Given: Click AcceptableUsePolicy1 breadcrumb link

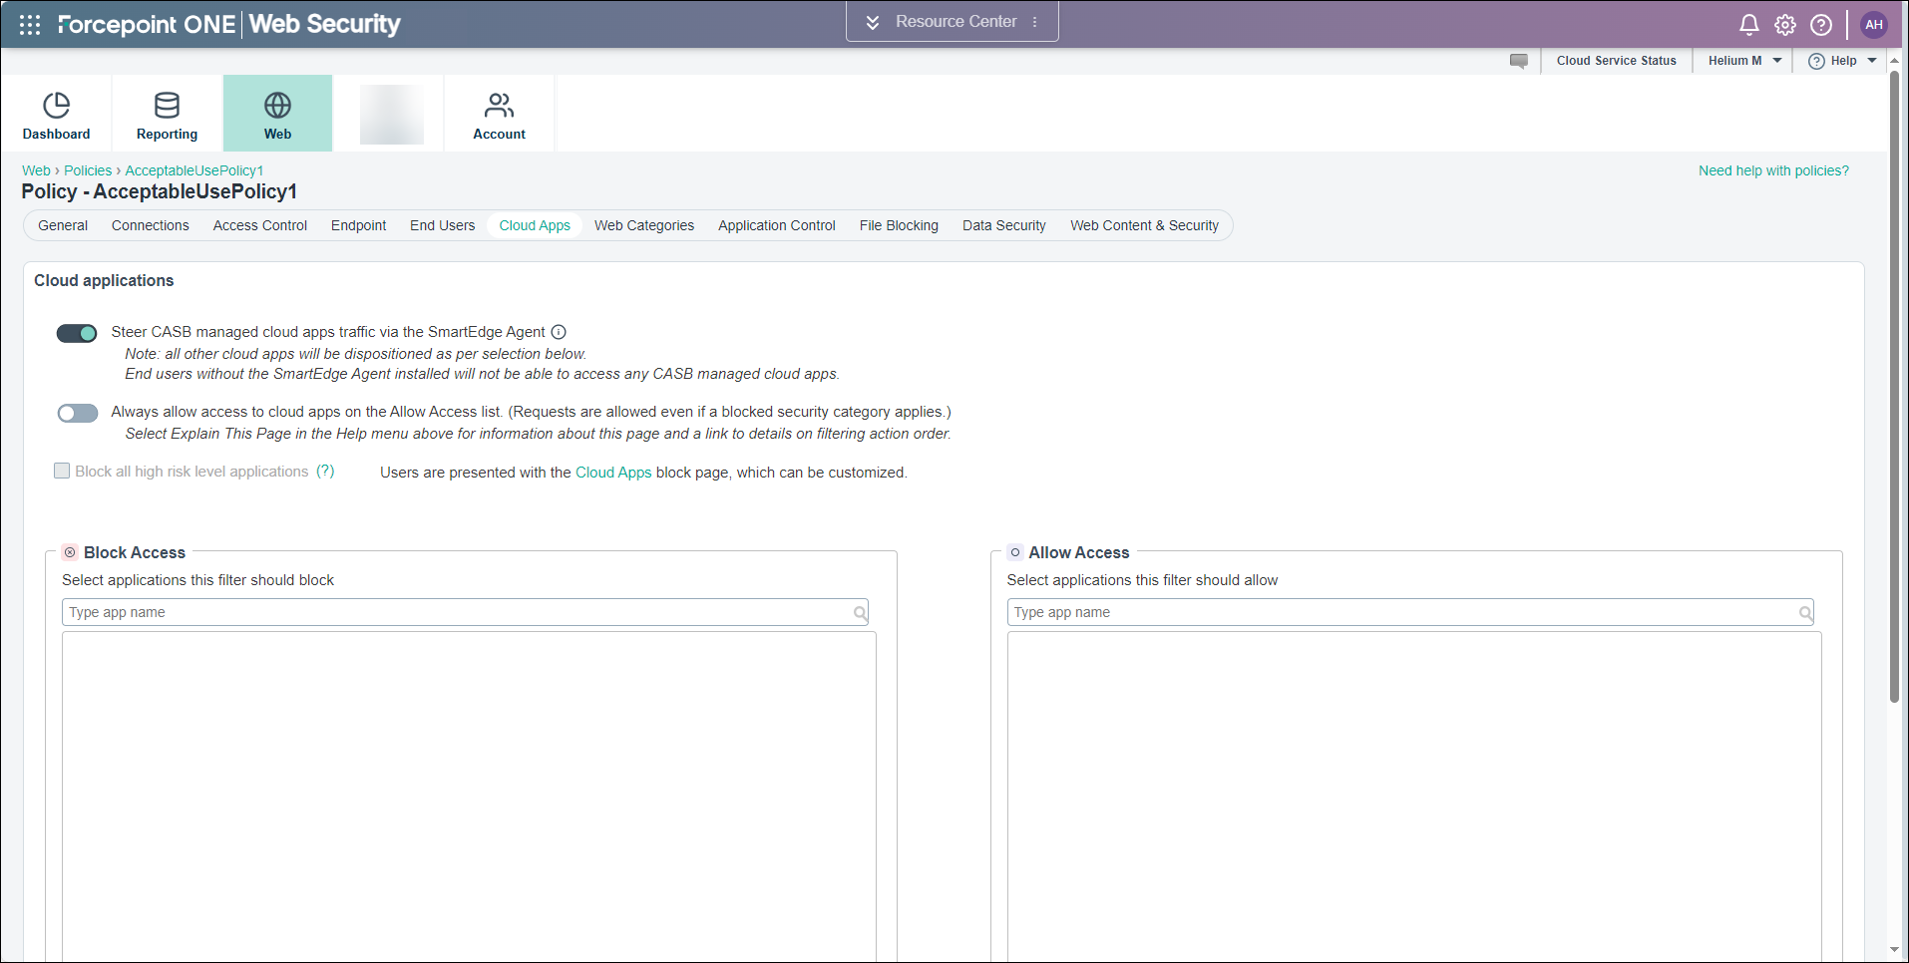Looking at the screenshot, I should click(x=194, y=170).
